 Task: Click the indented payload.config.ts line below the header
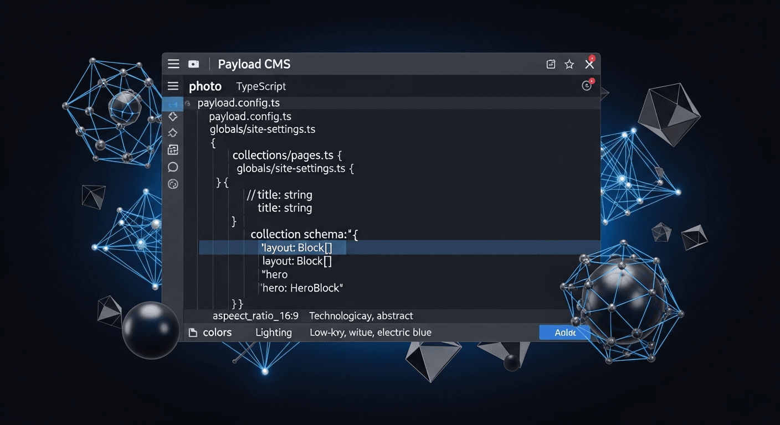250,117
